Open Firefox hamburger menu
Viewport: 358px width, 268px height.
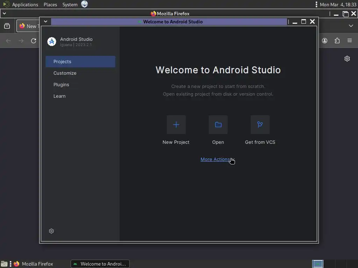point(350,40)
